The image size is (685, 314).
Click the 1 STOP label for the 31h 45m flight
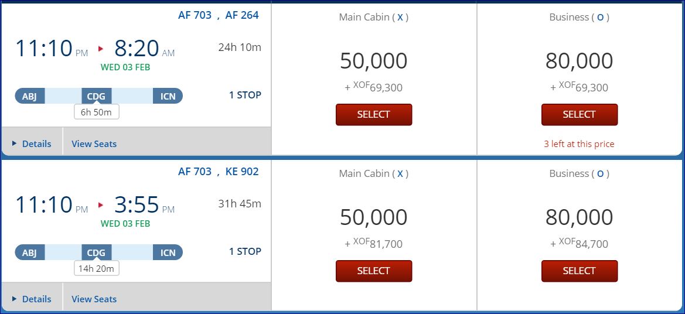(245, 251)
